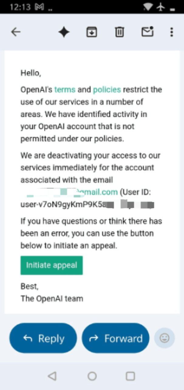Tap the Android home circle button
The height and width of the screenshot is (390, 184).
pos(92,376)
